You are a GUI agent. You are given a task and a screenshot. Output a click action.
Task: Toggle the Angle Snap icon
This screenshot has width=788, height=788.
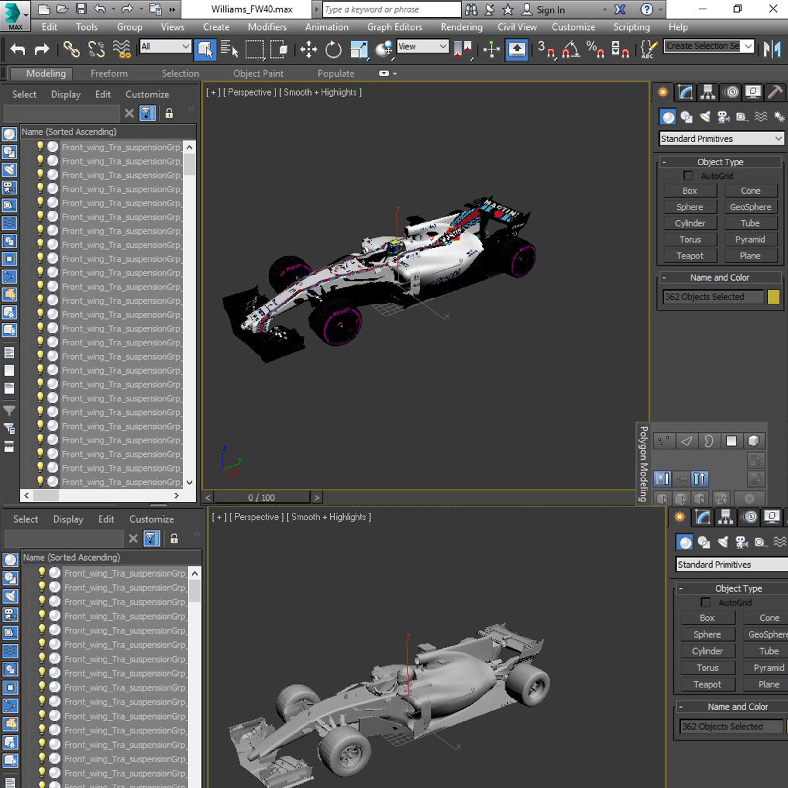[571, 49]
